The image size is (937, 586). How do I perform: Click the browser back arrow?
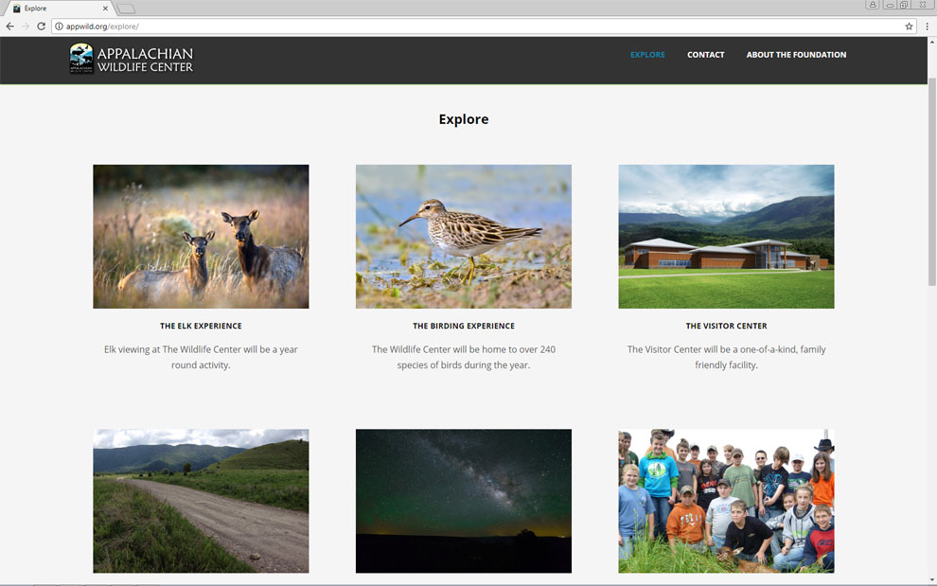(10, 27)
